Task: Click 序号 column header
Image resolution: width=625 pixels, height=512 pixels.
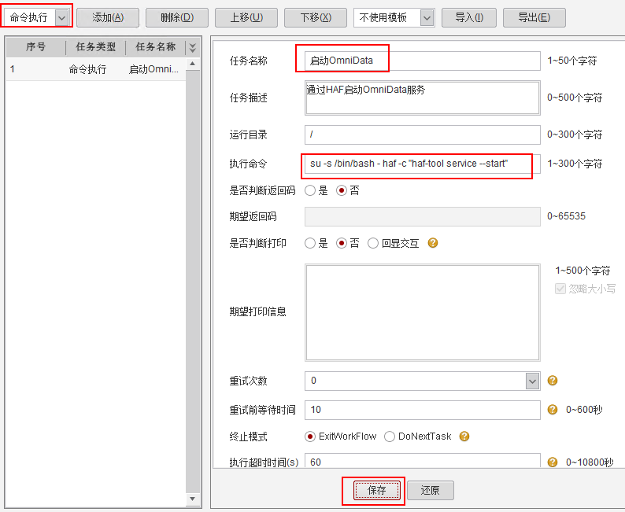Action: [36, 47]
